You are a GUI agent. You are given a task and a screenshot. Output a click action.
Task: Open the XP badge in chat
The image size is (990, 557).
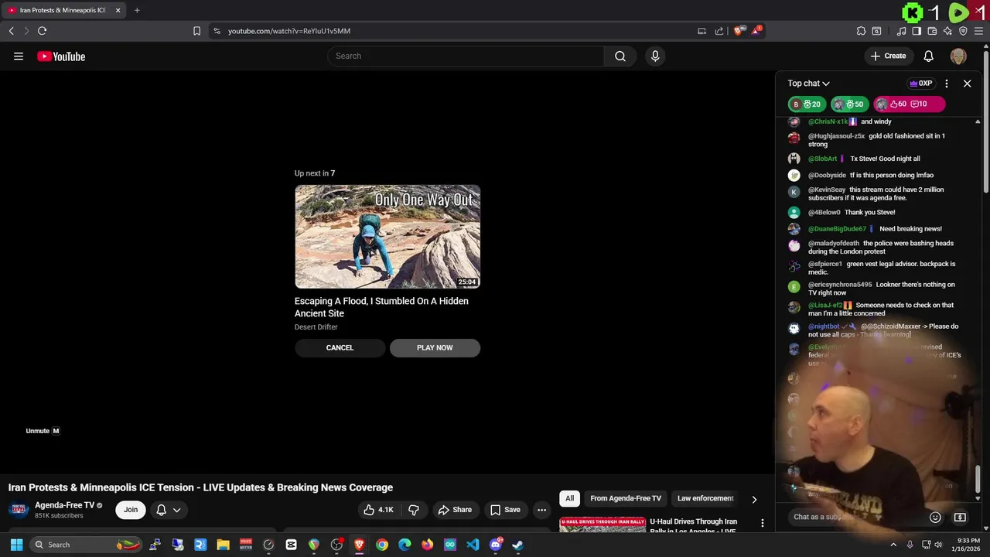(x=920, y=84)
